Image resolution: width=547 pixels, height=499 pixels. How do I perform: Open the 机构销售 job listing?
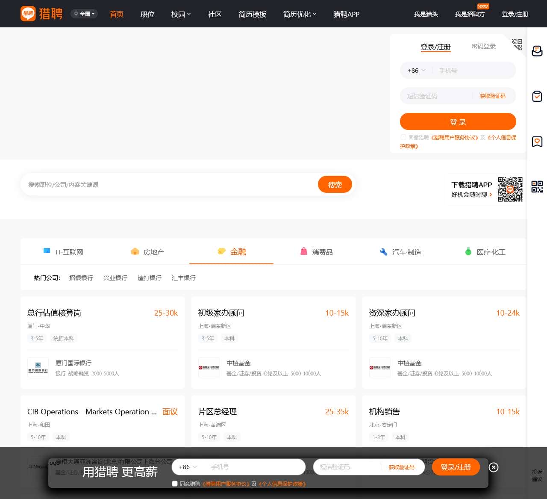(x=385, y=412)
